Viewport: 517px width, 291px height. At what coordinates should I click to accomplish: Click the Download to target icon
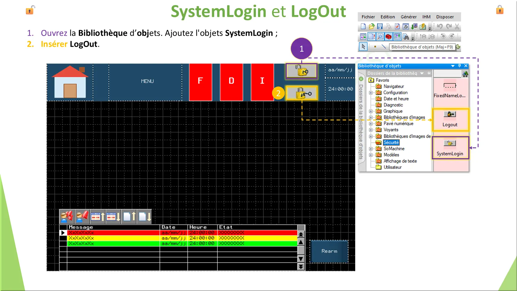414,27
